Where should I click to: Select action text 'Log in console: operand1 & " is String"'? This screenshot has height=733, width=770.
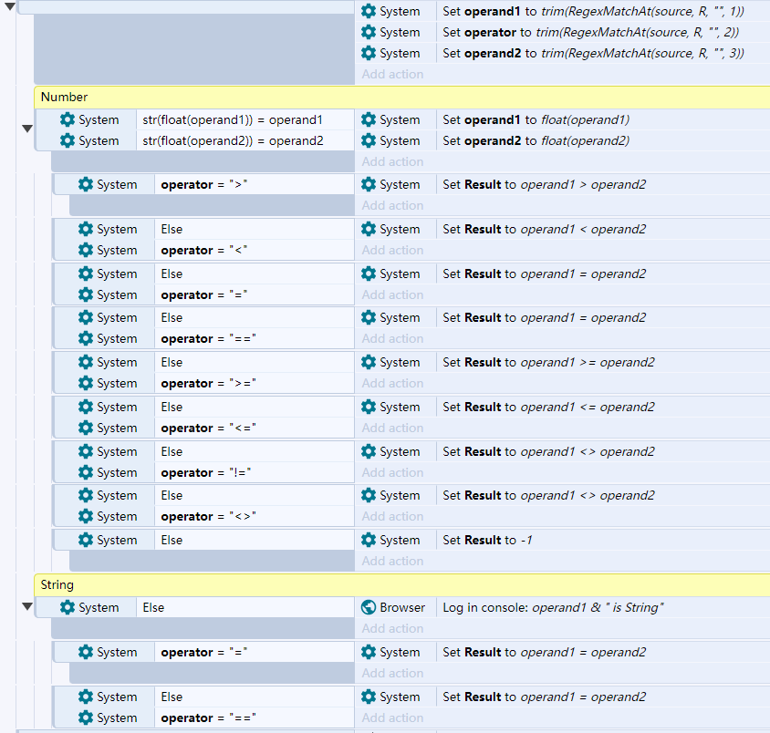point(553,607)
